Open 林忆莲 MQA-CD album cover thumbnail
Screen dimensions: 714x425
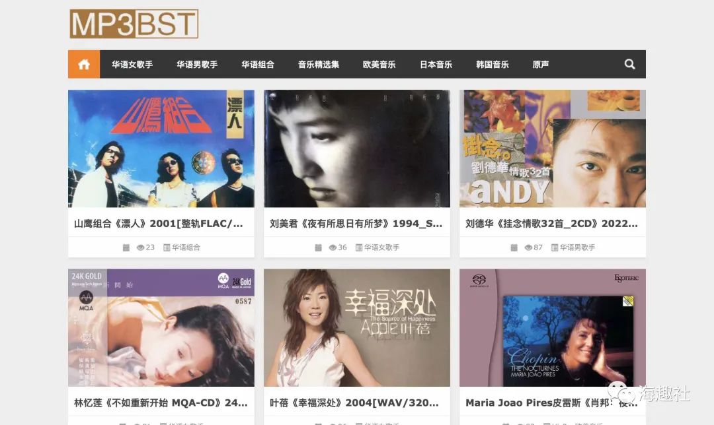click(x=161, y=328)
